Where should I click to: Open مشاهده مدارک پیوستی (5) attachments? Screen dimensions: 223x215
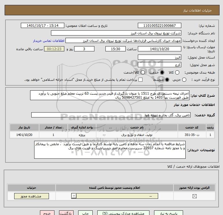pyautogui.click(x=123, y=213)
